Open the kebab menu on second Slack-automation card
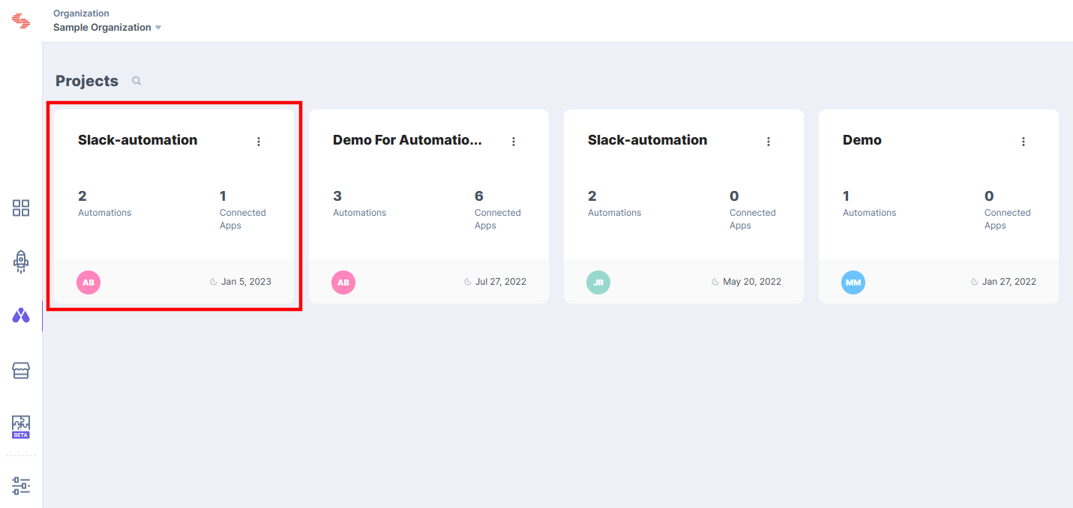 click(x=769, y=140)
